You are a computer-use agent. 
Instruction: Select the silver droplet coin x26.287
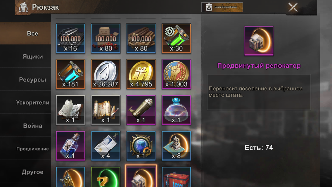point(106,74)
